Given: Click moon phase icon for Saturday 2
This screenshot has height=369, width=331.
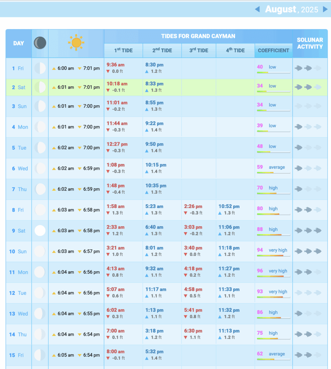Looking at the screenshot, I should coord(40,87).
